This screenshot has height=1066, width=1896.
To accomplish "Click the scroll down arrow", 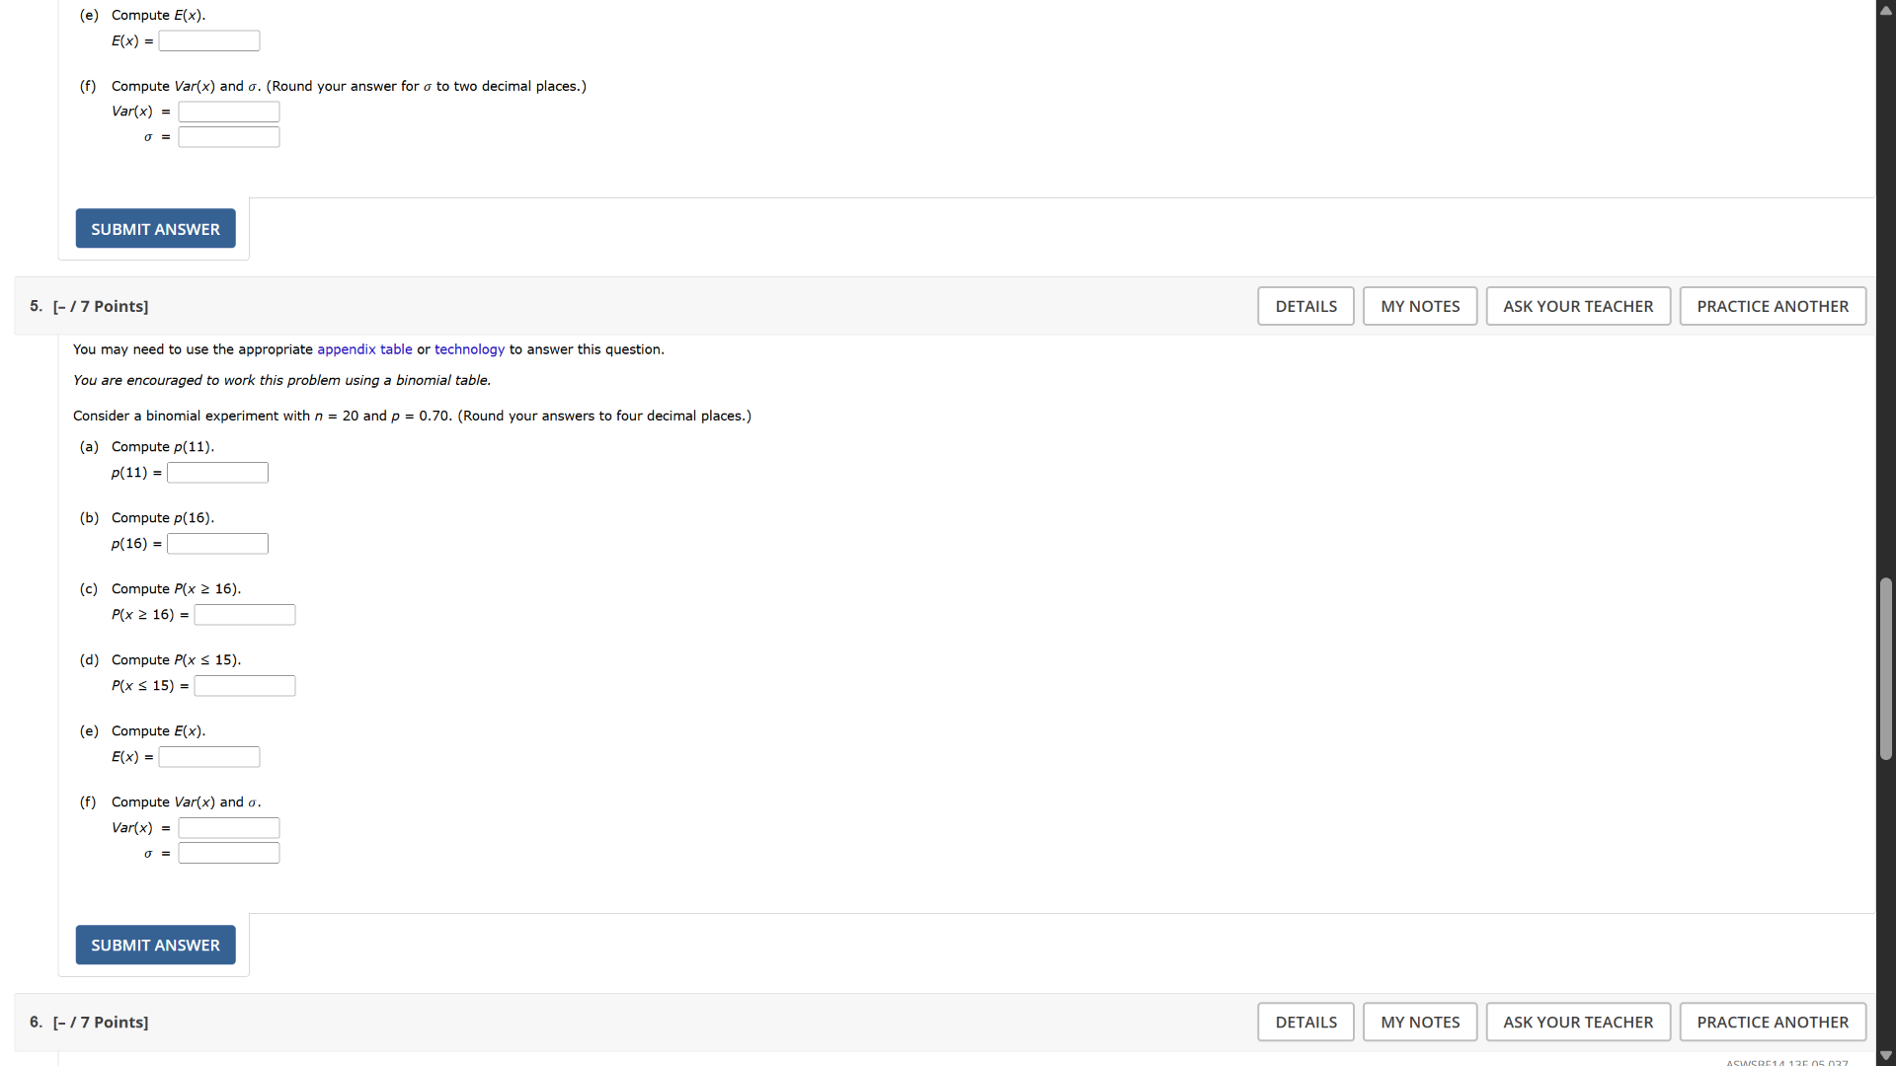I will click(x=1885, y=1055).
